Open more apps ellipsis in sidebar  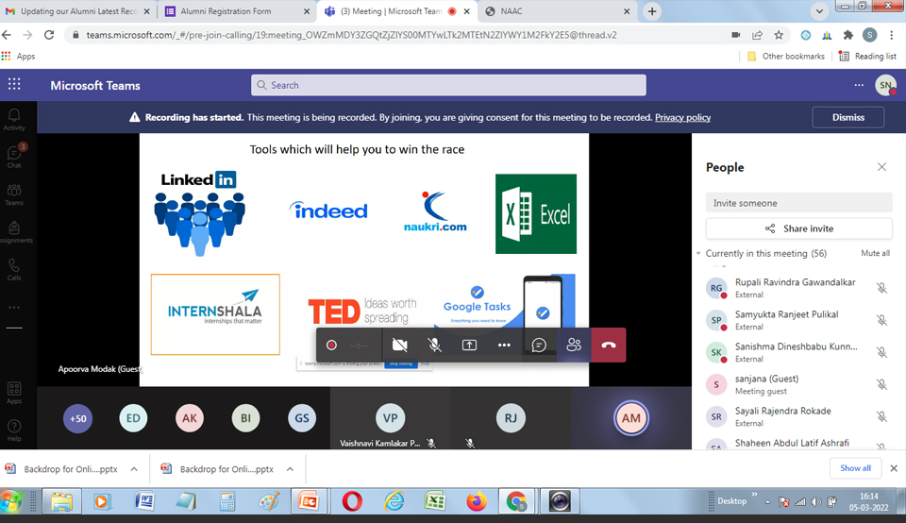(14, 308)
